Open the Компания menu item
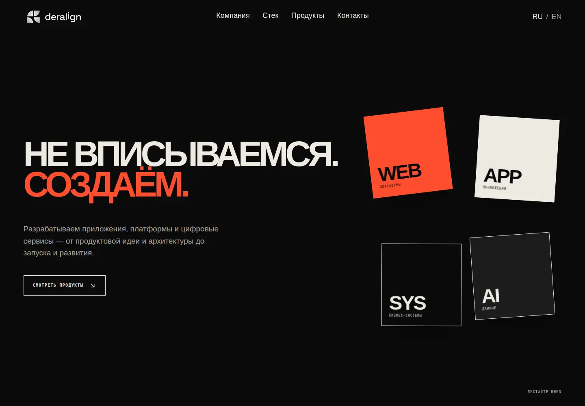This screenshot has height=406, width=585. pos(233,15)
